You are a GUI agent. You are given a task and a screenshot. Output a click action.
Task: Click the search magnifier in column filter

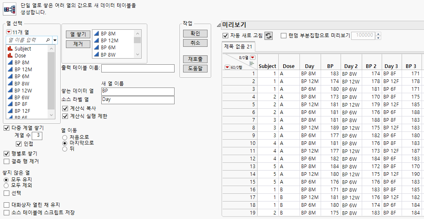tap(48, 40)
